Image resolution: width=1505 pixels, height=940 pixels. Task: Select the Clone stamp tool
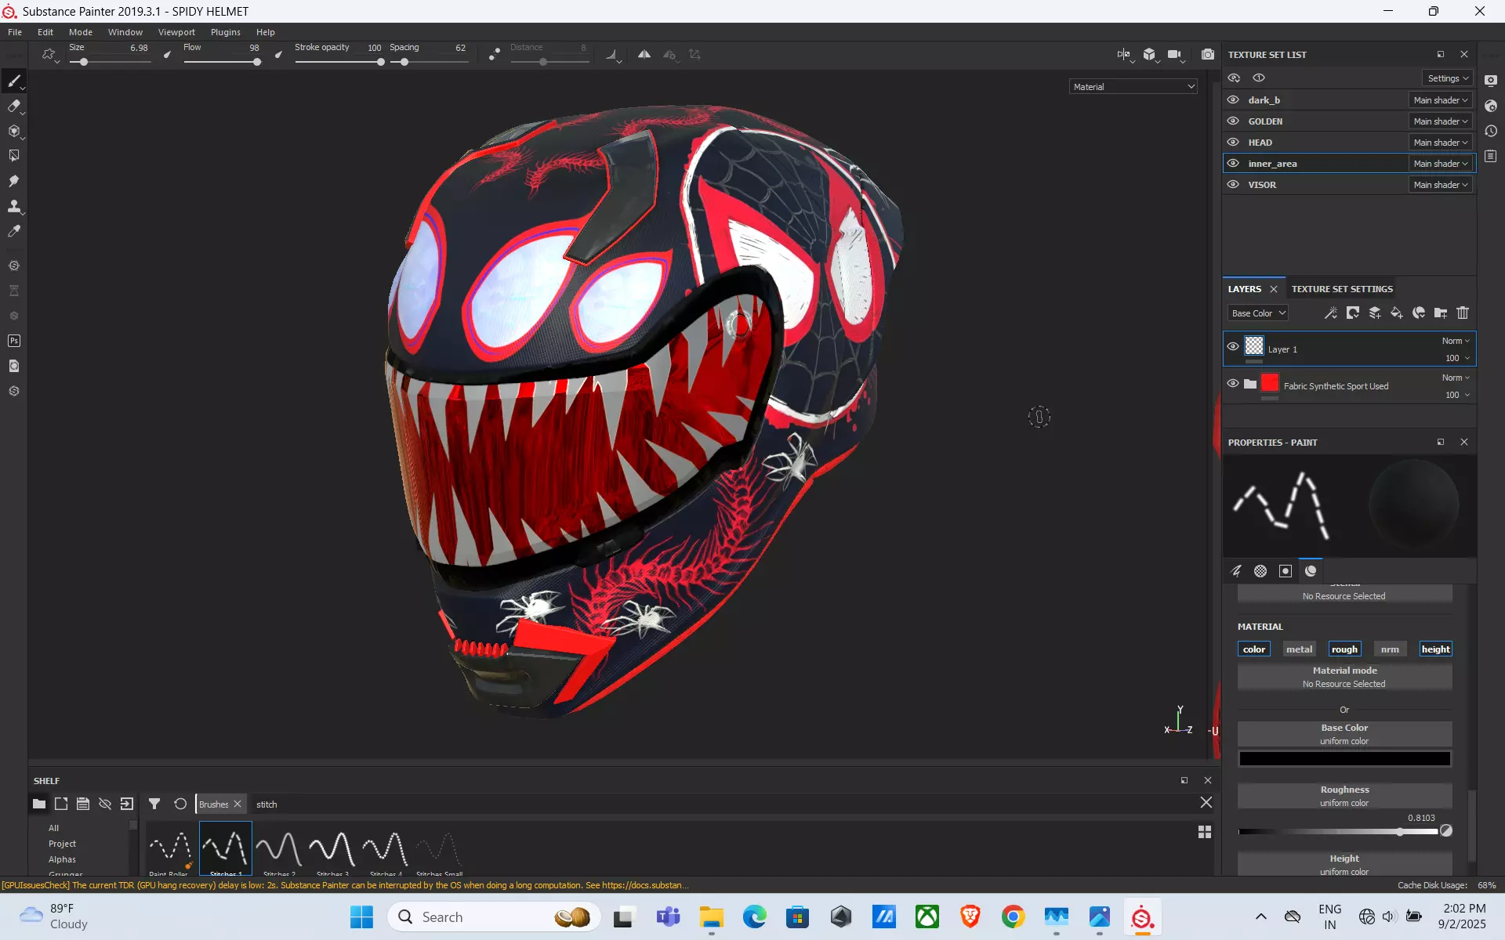(14, 206)
